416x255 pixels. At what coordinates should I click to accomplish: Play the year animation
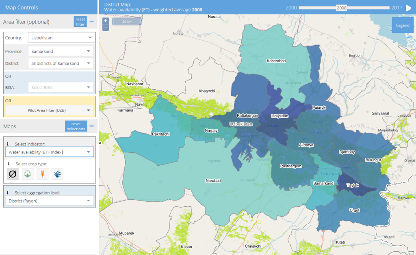coord(408,8)
